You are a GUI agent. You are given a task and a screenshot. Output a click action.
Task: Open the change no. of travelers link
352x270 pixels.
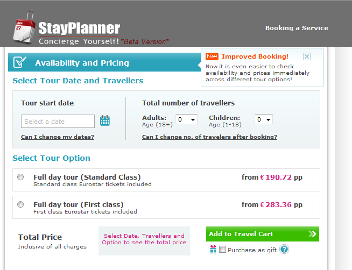(209, 137)
